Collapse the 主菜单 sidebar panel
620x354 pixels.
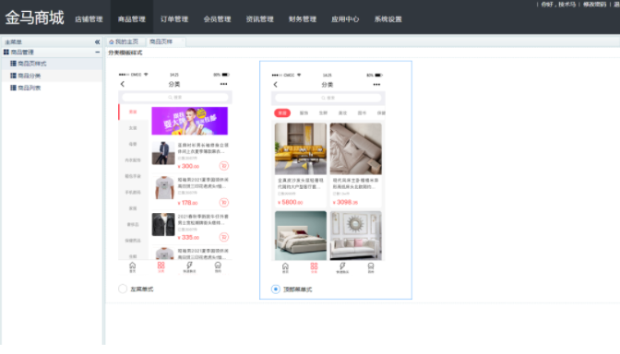[97, 41]
